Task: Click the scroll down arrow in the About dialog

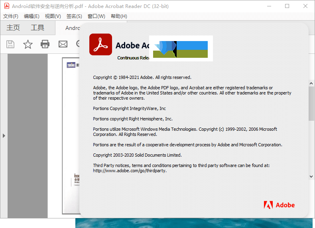Action: coord(311,177)
